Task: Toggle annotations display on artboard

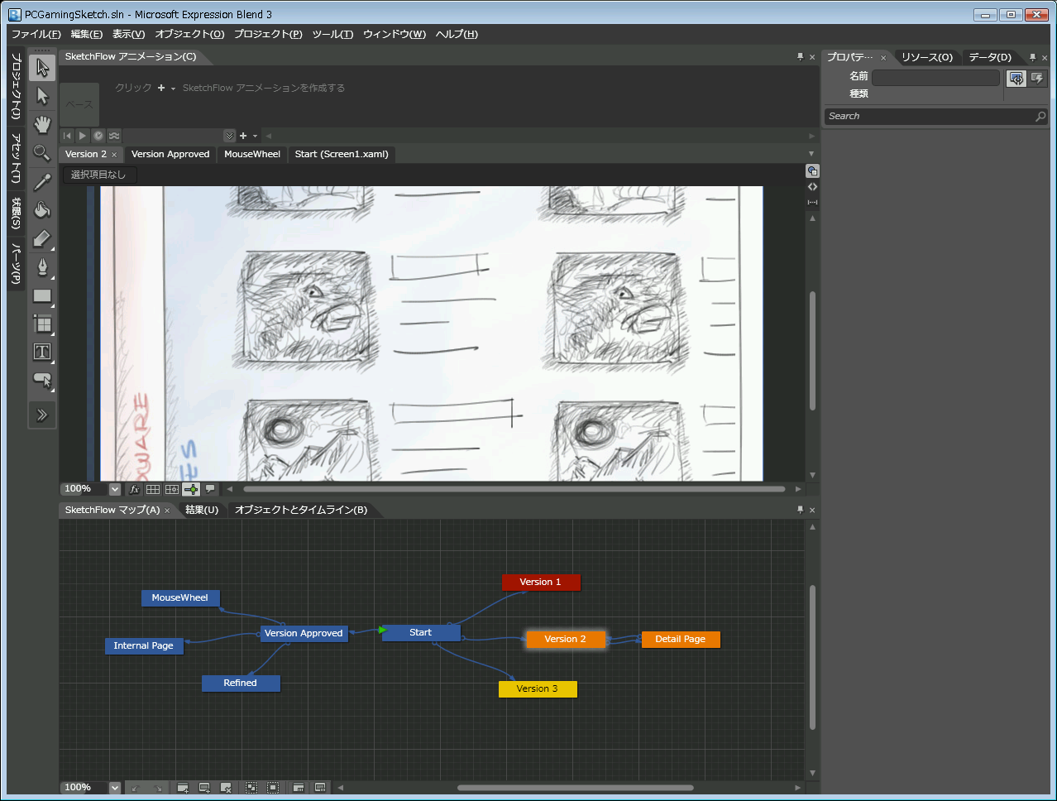Action: (x=210, y=489)
